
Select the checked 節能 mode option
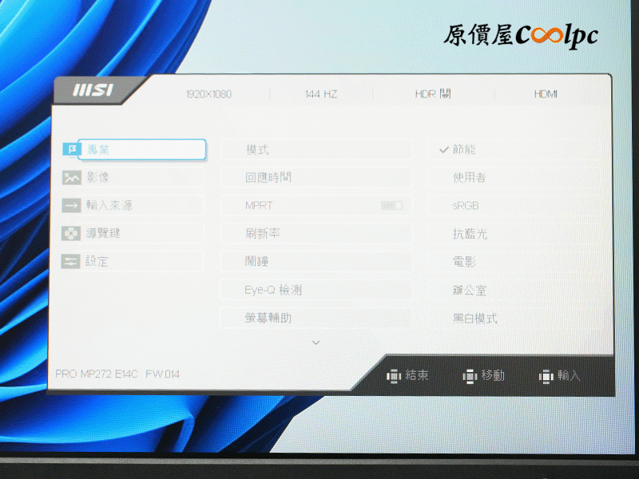(464, 149)
